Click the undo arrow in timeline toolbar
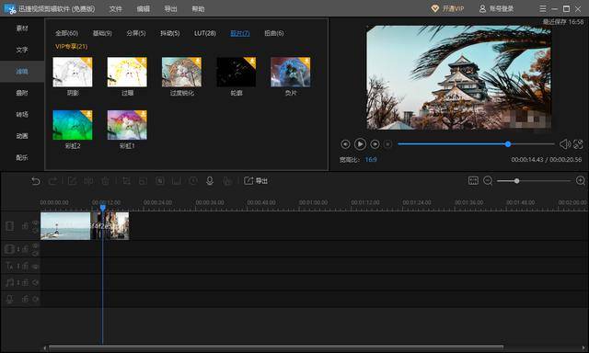Image resolution: width=589 pixels, height=353 pixels. point(36,181)
